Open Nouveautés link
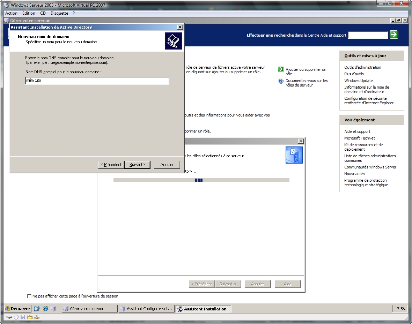This screenshot has width=412, height=324. (354, 174)
